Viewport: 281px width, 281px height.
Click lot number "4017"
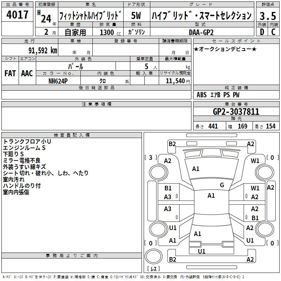[x=17, y=15]
